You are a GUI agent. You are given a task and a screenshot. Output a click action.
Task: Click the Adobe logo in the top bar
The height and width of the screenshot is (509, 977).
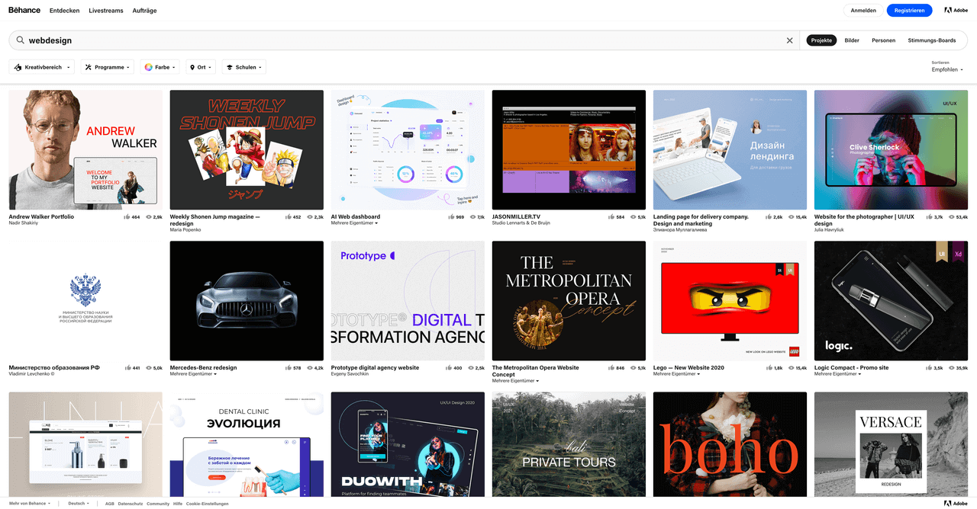[955, 10]
